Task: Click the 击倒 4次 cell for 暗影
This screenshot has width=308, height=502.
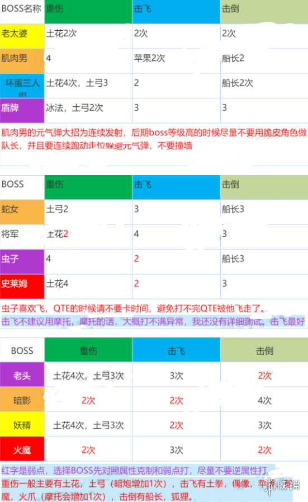Action: [264, 400]
